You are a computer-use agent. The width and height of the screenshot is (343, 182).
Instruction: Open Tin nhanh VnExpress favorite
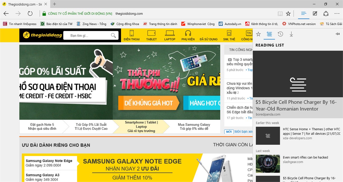point(20,24)
